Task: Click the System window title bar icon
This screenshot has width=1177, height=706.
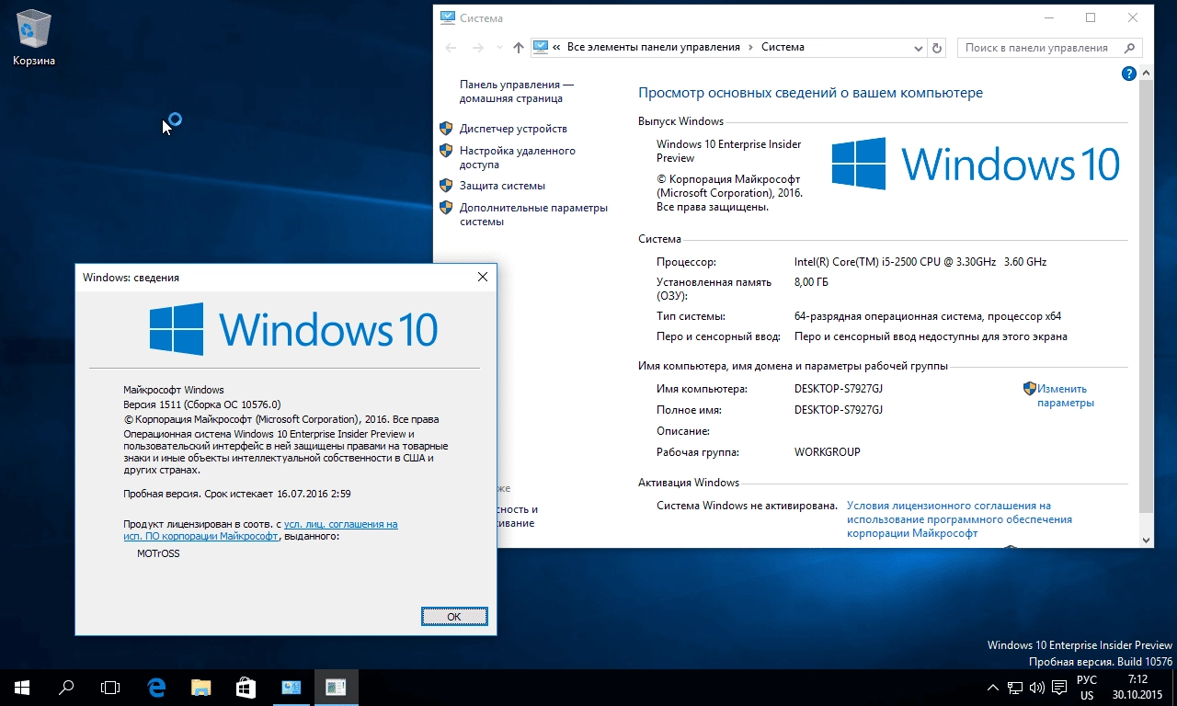Action: click(448, 17)
